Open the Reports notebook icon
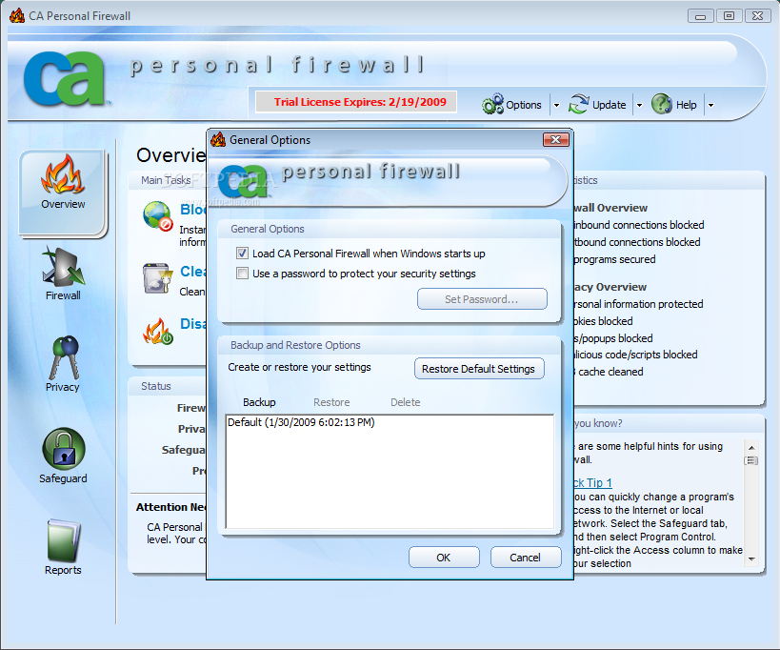 [64, 540]
